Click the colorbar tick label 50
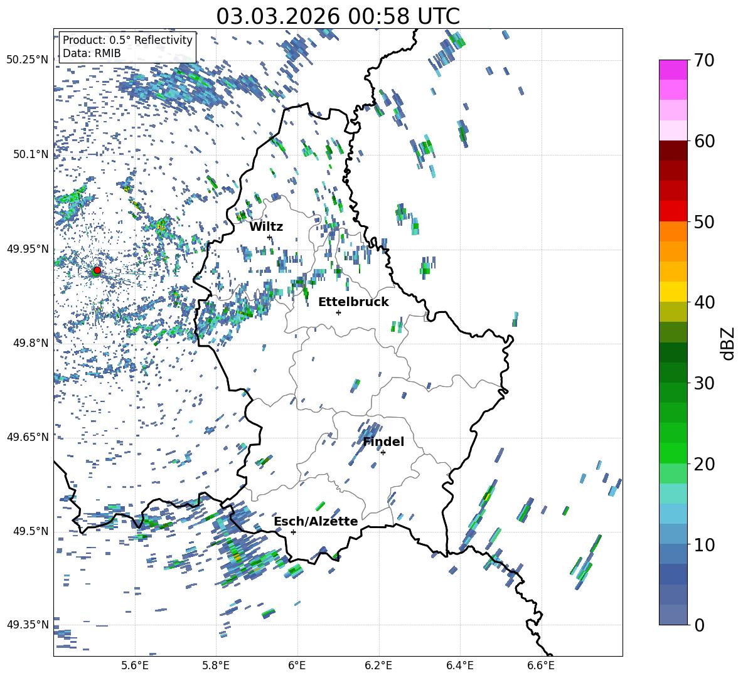 tap(704, 221)
